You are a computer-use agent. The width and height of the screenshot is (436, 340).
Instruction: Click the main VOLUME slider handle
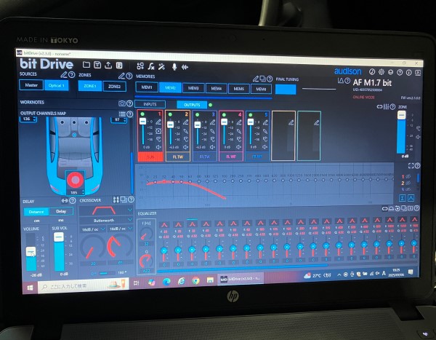[31, 252]
